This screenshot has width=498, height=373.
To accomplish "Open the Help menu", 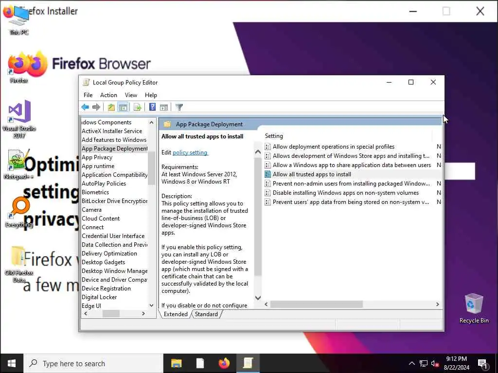I will pyautogui.click(x=151, y=95).
